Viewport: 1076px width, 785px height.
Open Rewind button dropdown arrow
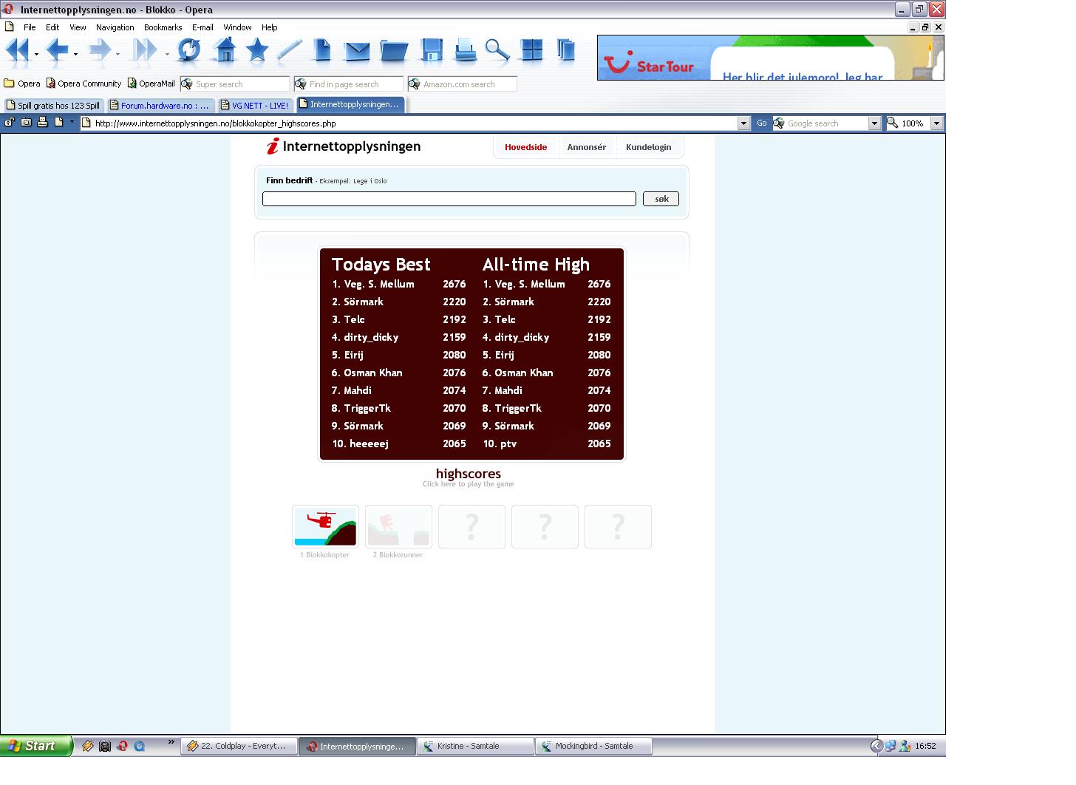(36, 54)
